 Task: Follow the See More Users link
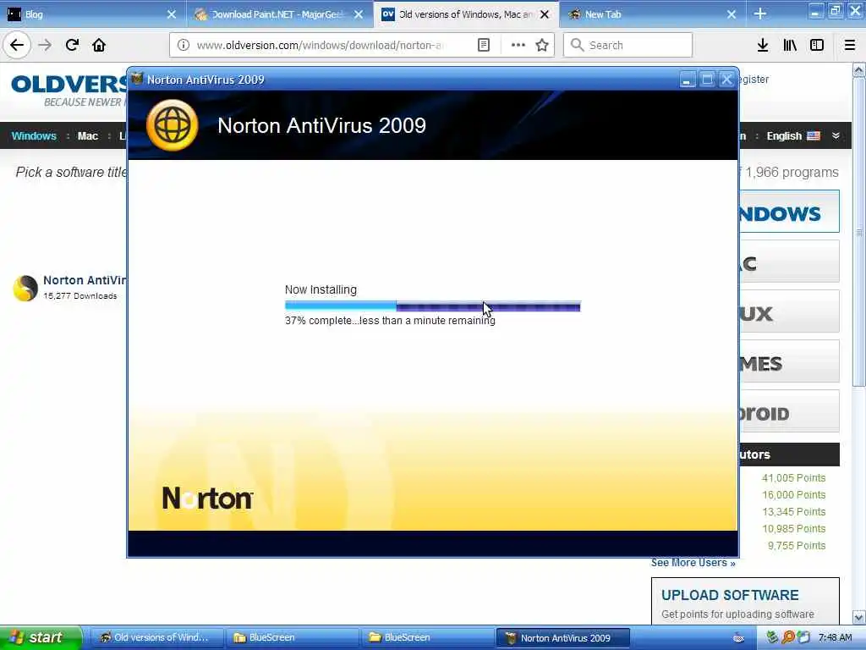point(693,563)
